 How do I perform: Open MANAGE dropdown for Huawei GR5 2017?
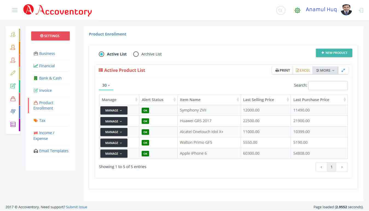point(114,121)
